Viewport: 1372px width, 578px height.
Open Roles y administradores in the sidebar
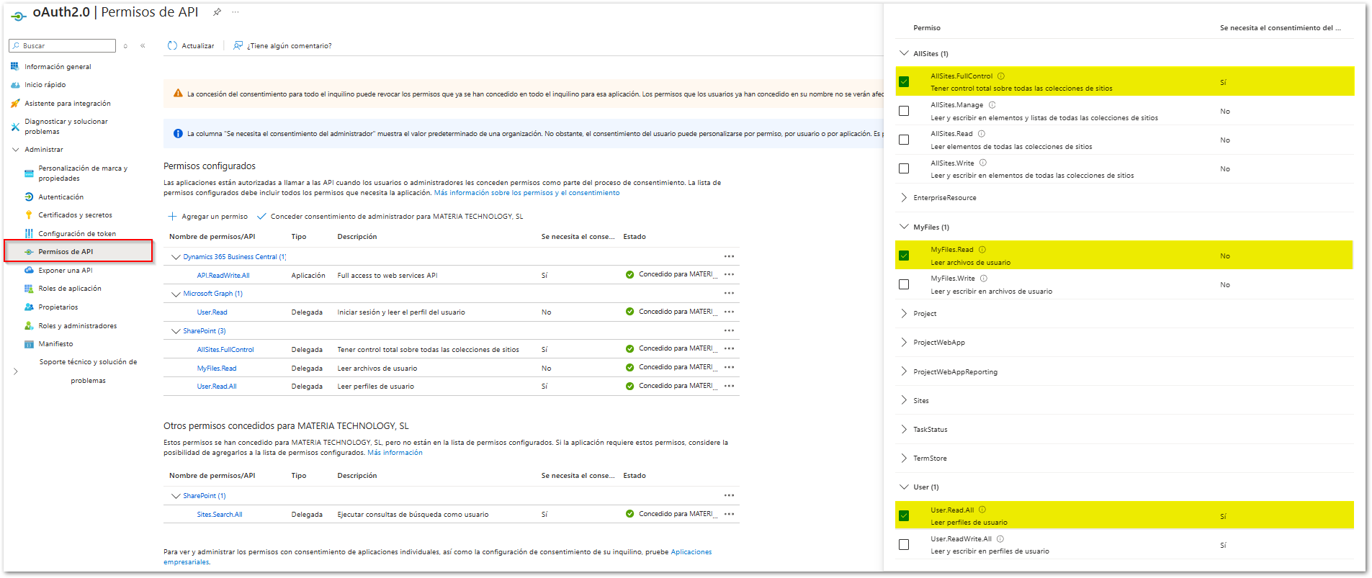pyautogui.click(x=77, y=326)
